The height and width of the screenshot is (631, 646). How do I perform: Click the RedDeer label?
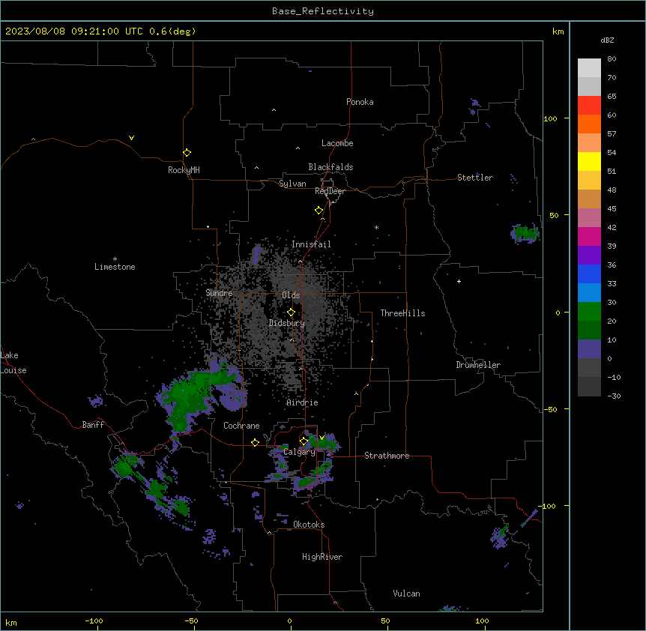point(330,191)
